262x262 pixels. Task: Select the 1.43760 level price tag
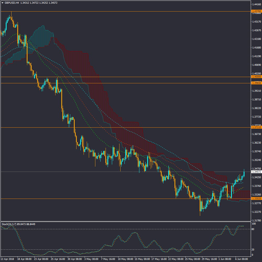point(256,11)
